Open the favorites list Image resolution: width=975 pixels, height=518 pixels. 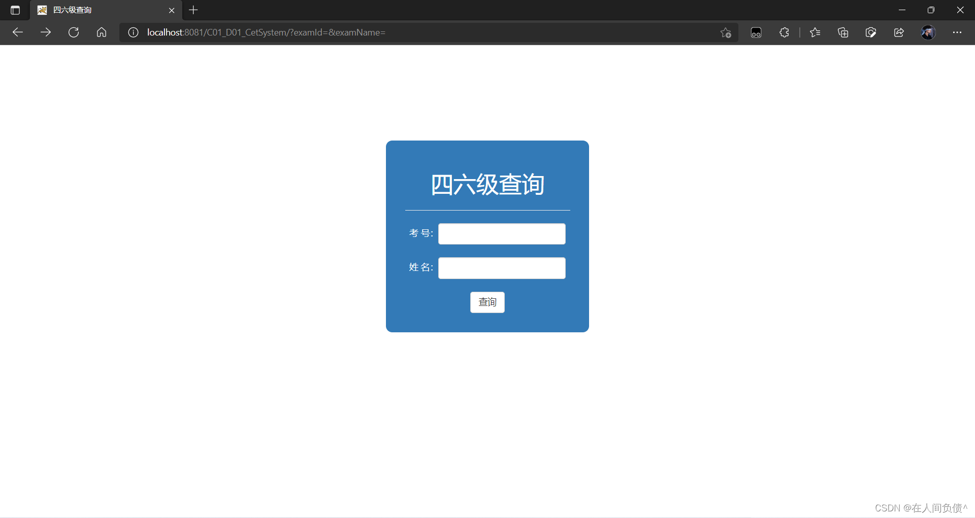(815, 32)
